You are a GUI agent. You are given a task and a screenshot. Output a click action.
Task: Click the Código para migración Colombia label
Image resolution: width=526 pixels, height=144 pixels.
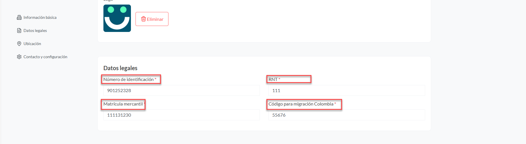point(301,104)
